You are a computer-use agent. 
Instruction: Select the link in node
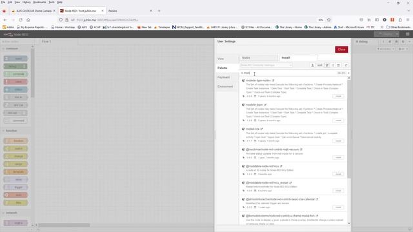pyautogui.click(x=15, y=97)
